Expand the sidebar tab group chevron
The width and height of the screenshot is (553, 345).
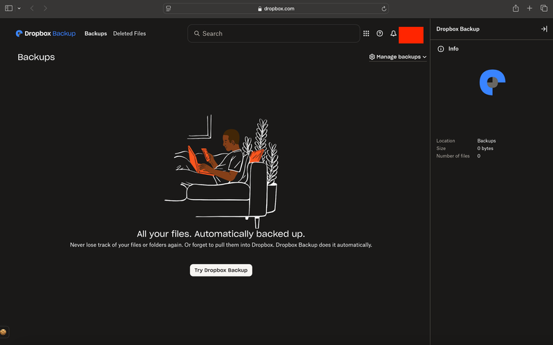coord(19,8)
